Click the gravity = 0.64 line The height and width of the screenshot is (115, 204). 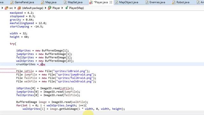(x=22, y=20)
